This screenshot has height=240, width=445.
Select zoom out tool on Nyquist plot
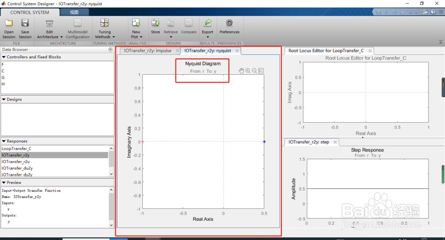point(254,71)
